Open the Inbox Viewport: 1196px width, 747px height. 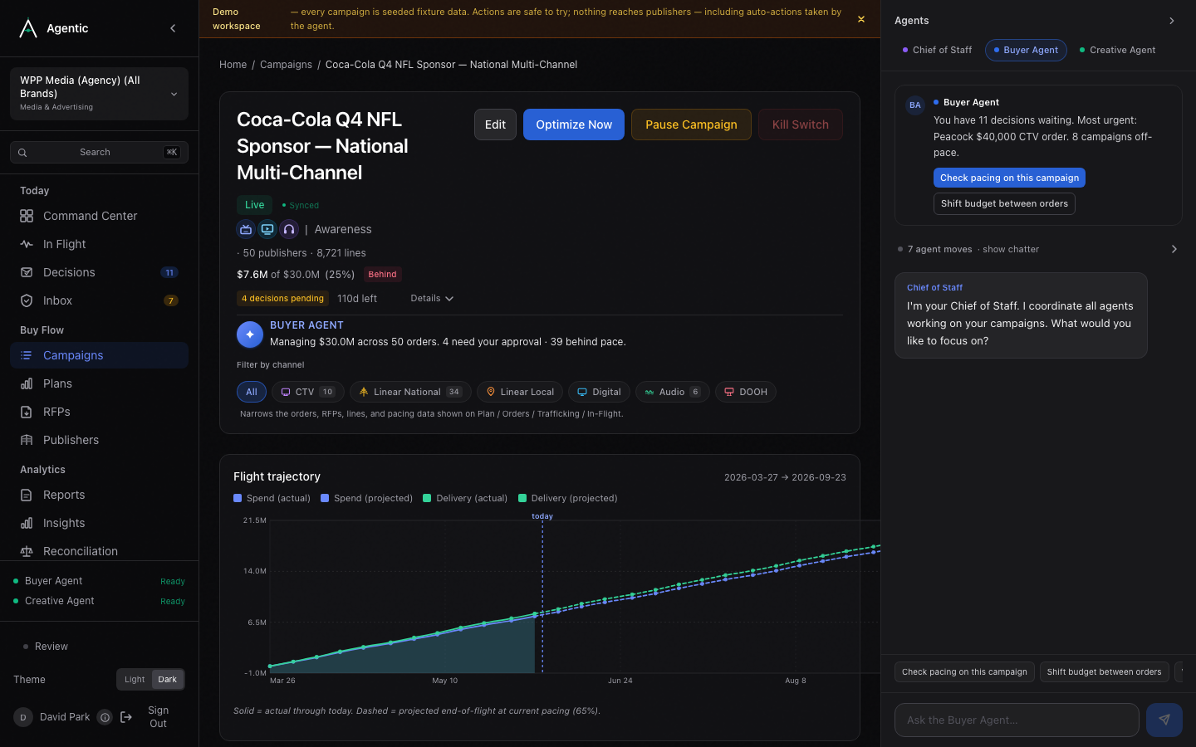[99, 300]
